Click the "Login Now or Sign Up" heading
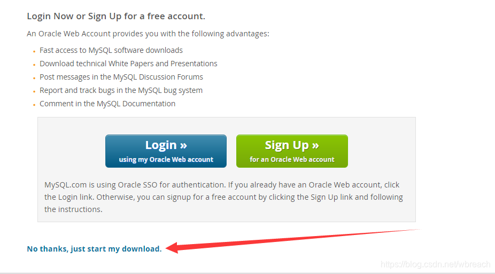 point(116,16)
